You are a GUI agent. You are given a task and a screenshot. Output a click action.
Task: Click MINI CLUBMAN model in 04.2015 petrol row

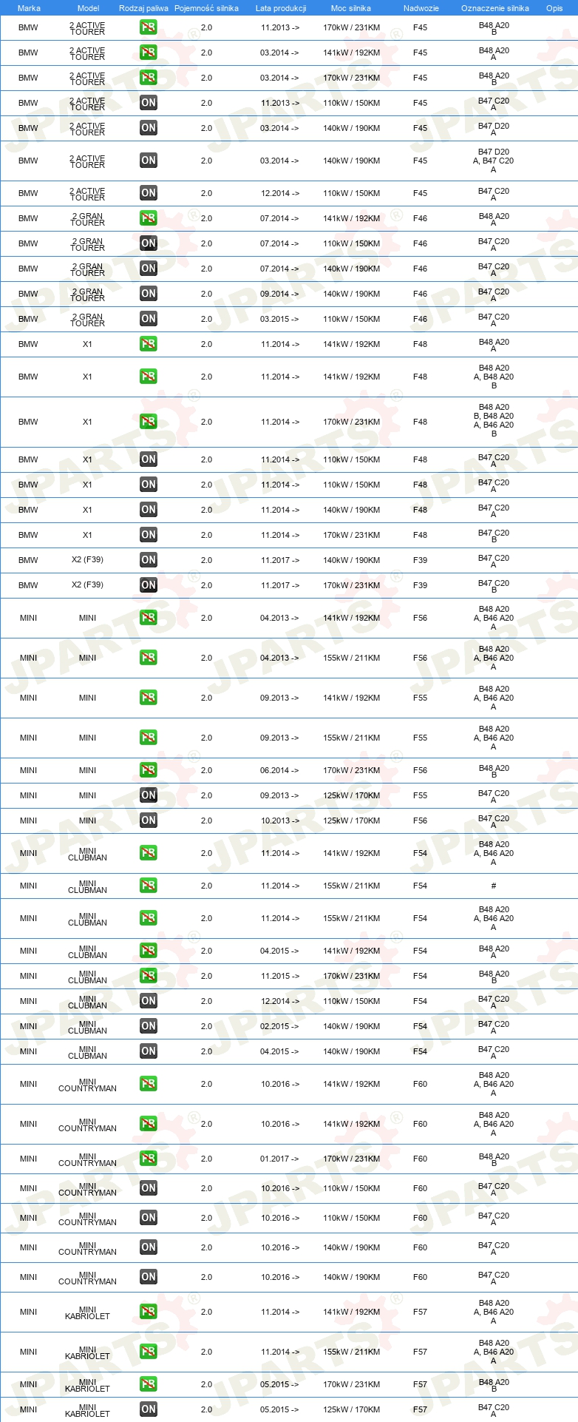[87, 951]
